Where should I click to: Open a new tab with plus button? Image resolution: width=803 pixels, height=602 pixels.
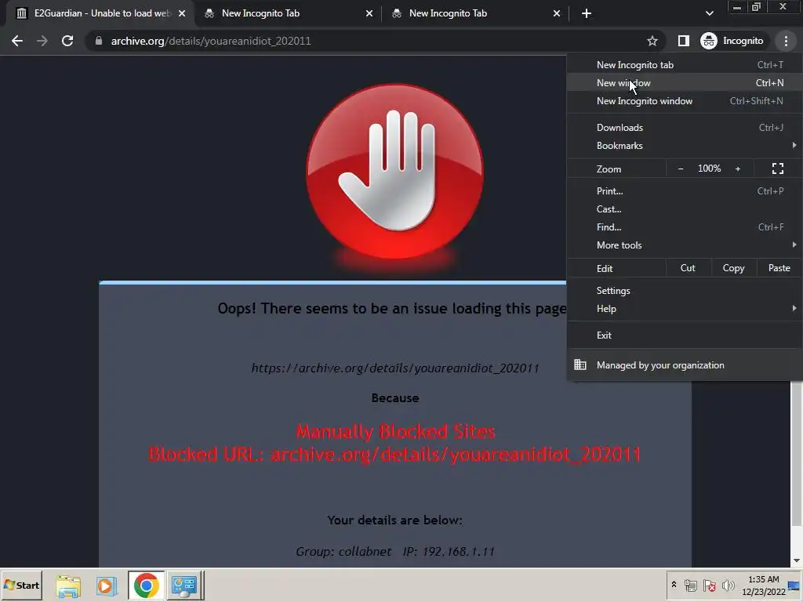[587, 13]
